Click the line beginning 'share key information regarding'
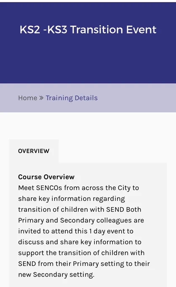Screen dimensions: 176x287 (x=72, y=199)
